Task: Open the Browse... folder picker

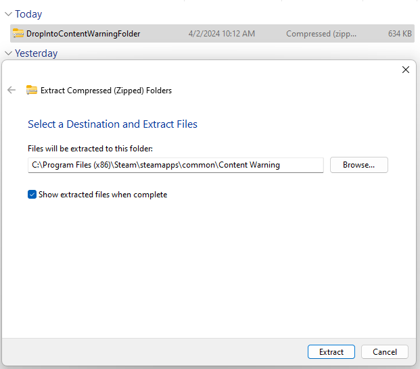Action: pyautogui.click(x=358, y=165)
